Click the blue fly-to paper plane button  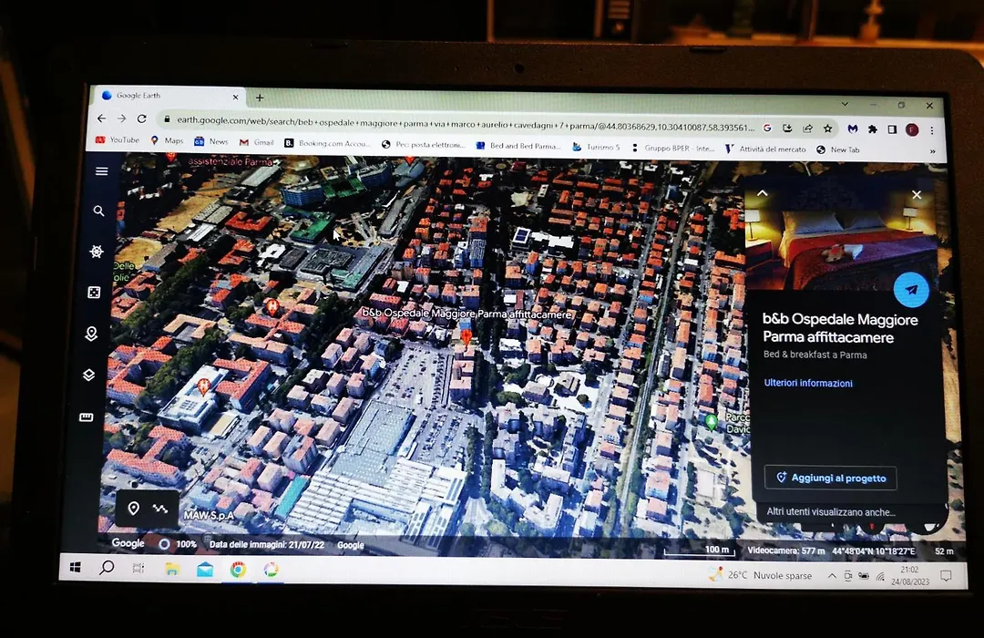[911, 290]
